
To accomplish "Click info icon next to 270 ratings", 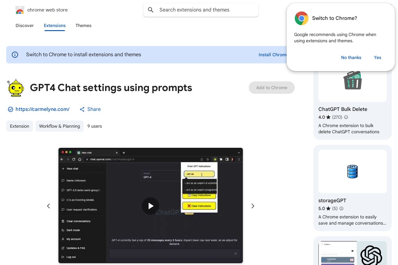I will (346, 117).
